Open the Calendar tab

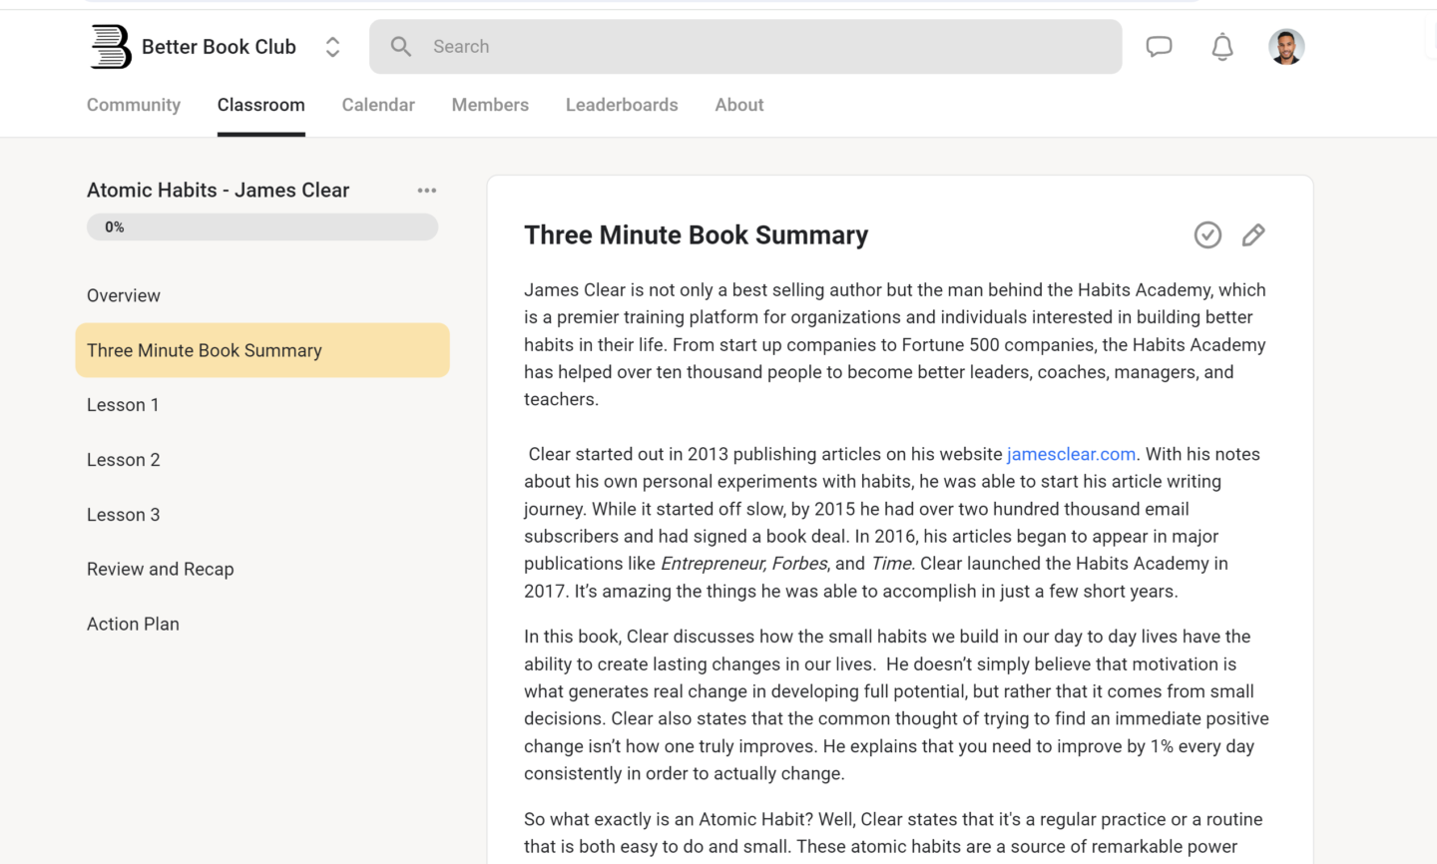(378, 105)
